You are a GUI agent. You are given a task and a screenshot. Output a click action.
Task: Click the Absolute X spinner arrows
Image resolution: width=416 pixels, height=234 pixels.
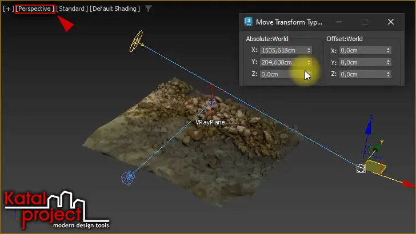pyautogui.click(x=309, y=50)
